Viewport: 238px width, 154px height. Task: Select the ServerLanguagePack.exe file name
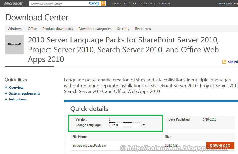[x=89, y=146]
